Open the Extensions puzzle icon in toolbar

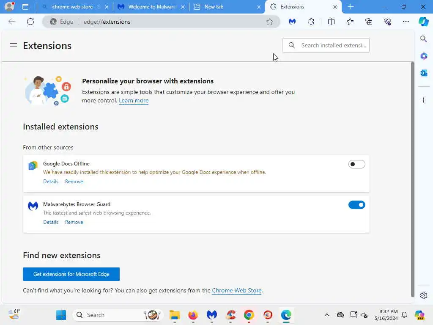pyautogui.click(x=311, y=22)
